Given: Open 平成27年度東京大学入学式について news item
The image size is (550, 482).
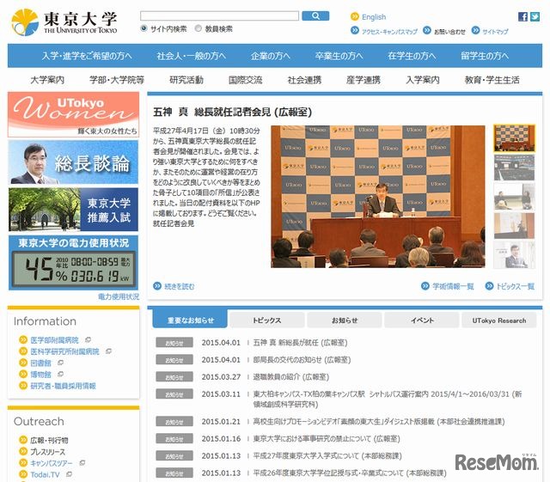Looking at the screenshot, I should (327, 455).
